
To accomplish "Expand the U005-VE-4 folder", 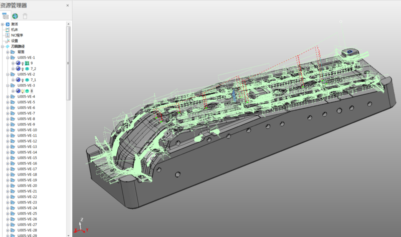I will pyautogui.click(x=8, y=96).
